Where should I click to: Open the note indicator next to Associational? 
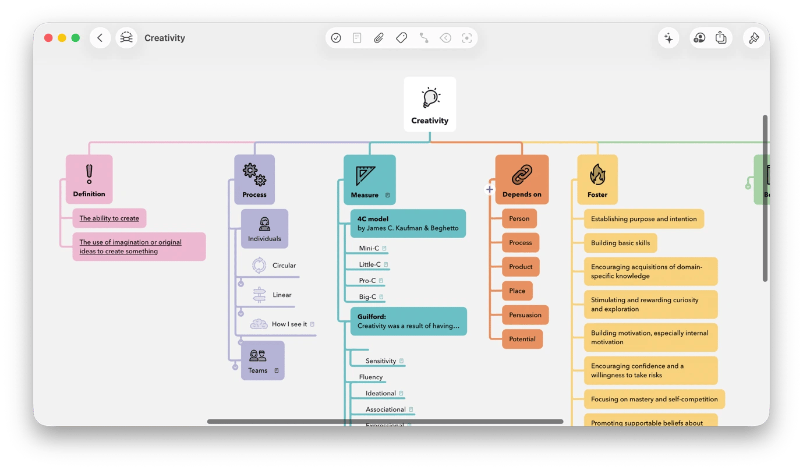pyautogui.click(x=411, y=409)
